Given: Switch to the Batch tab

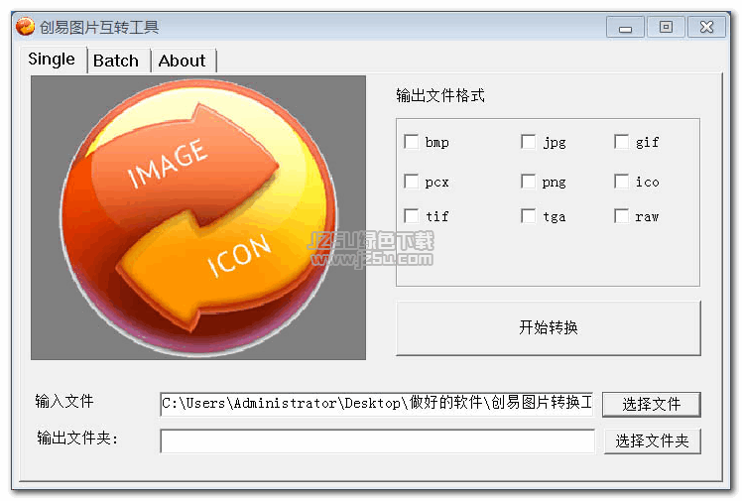Looking at the screenshot, I should click(116, 61).
